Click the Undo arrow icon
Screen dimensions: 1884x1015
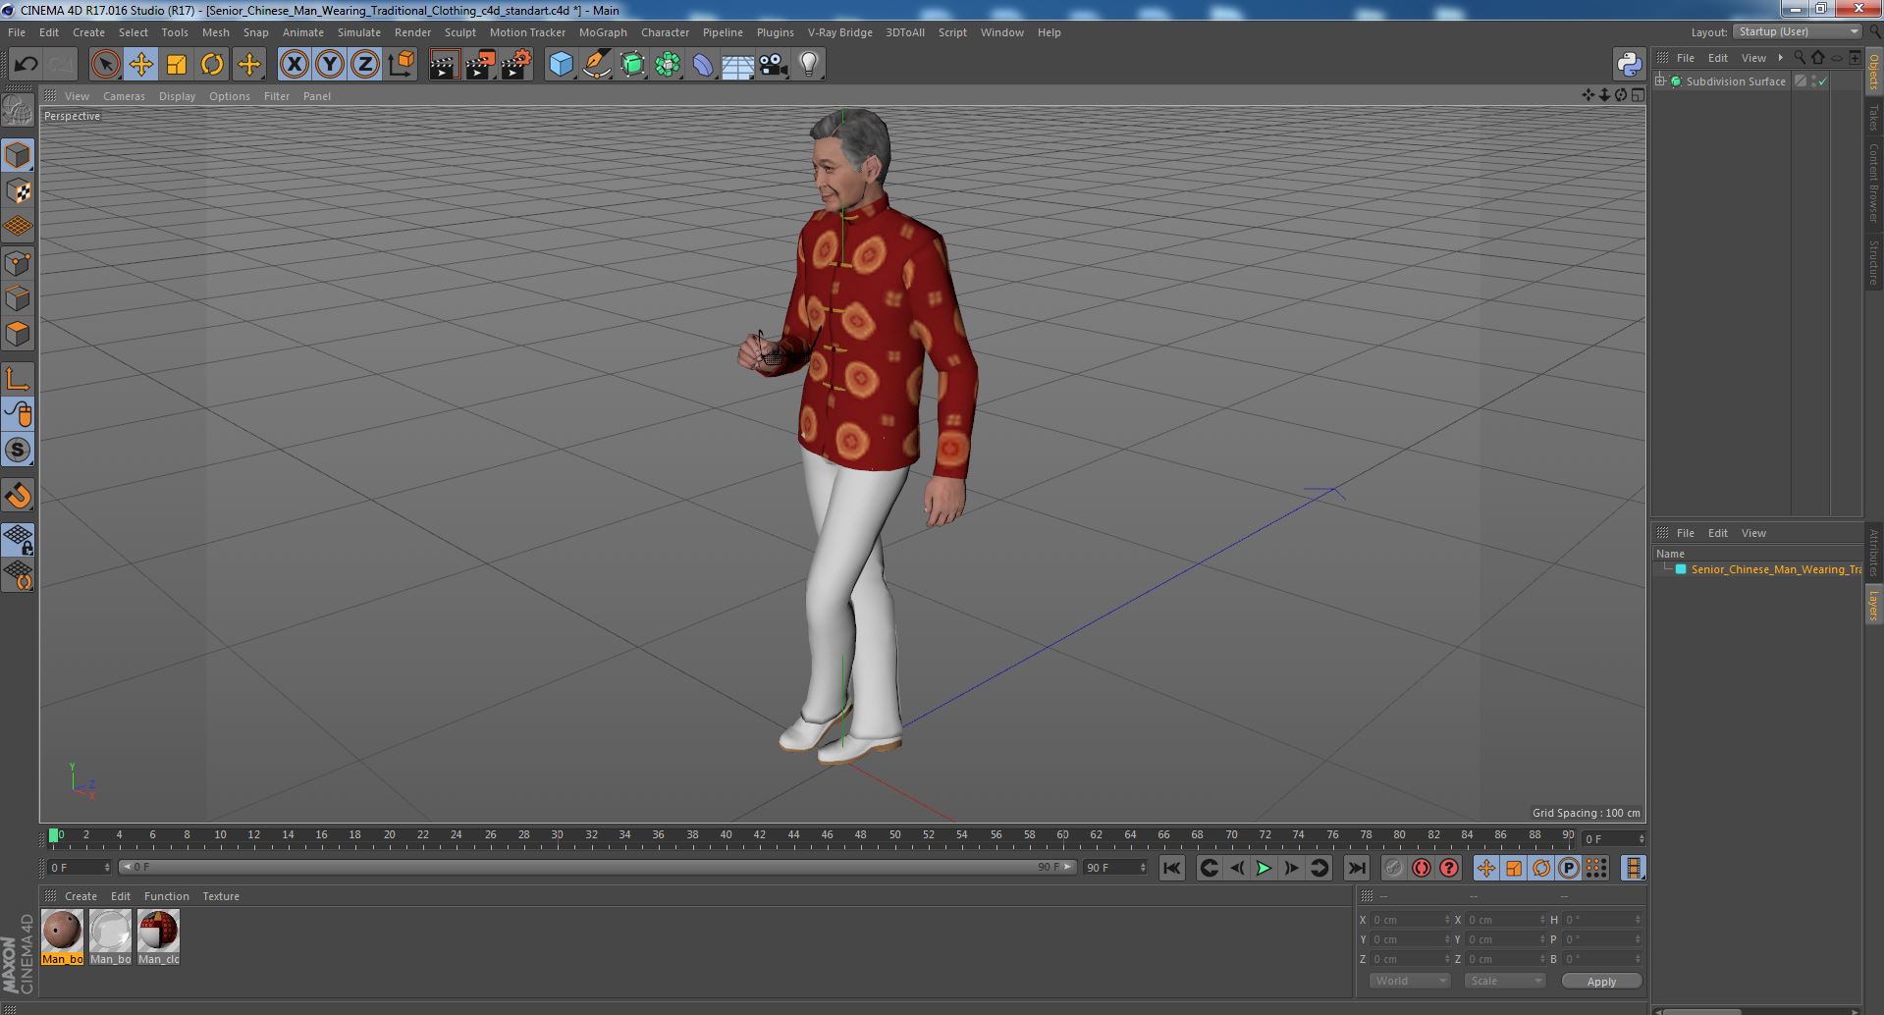pos(26,65)
